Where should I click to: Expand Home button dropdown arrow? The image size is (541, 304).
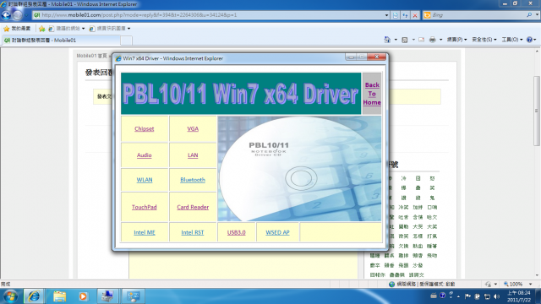pyautogui.click(x=396, y=40)
